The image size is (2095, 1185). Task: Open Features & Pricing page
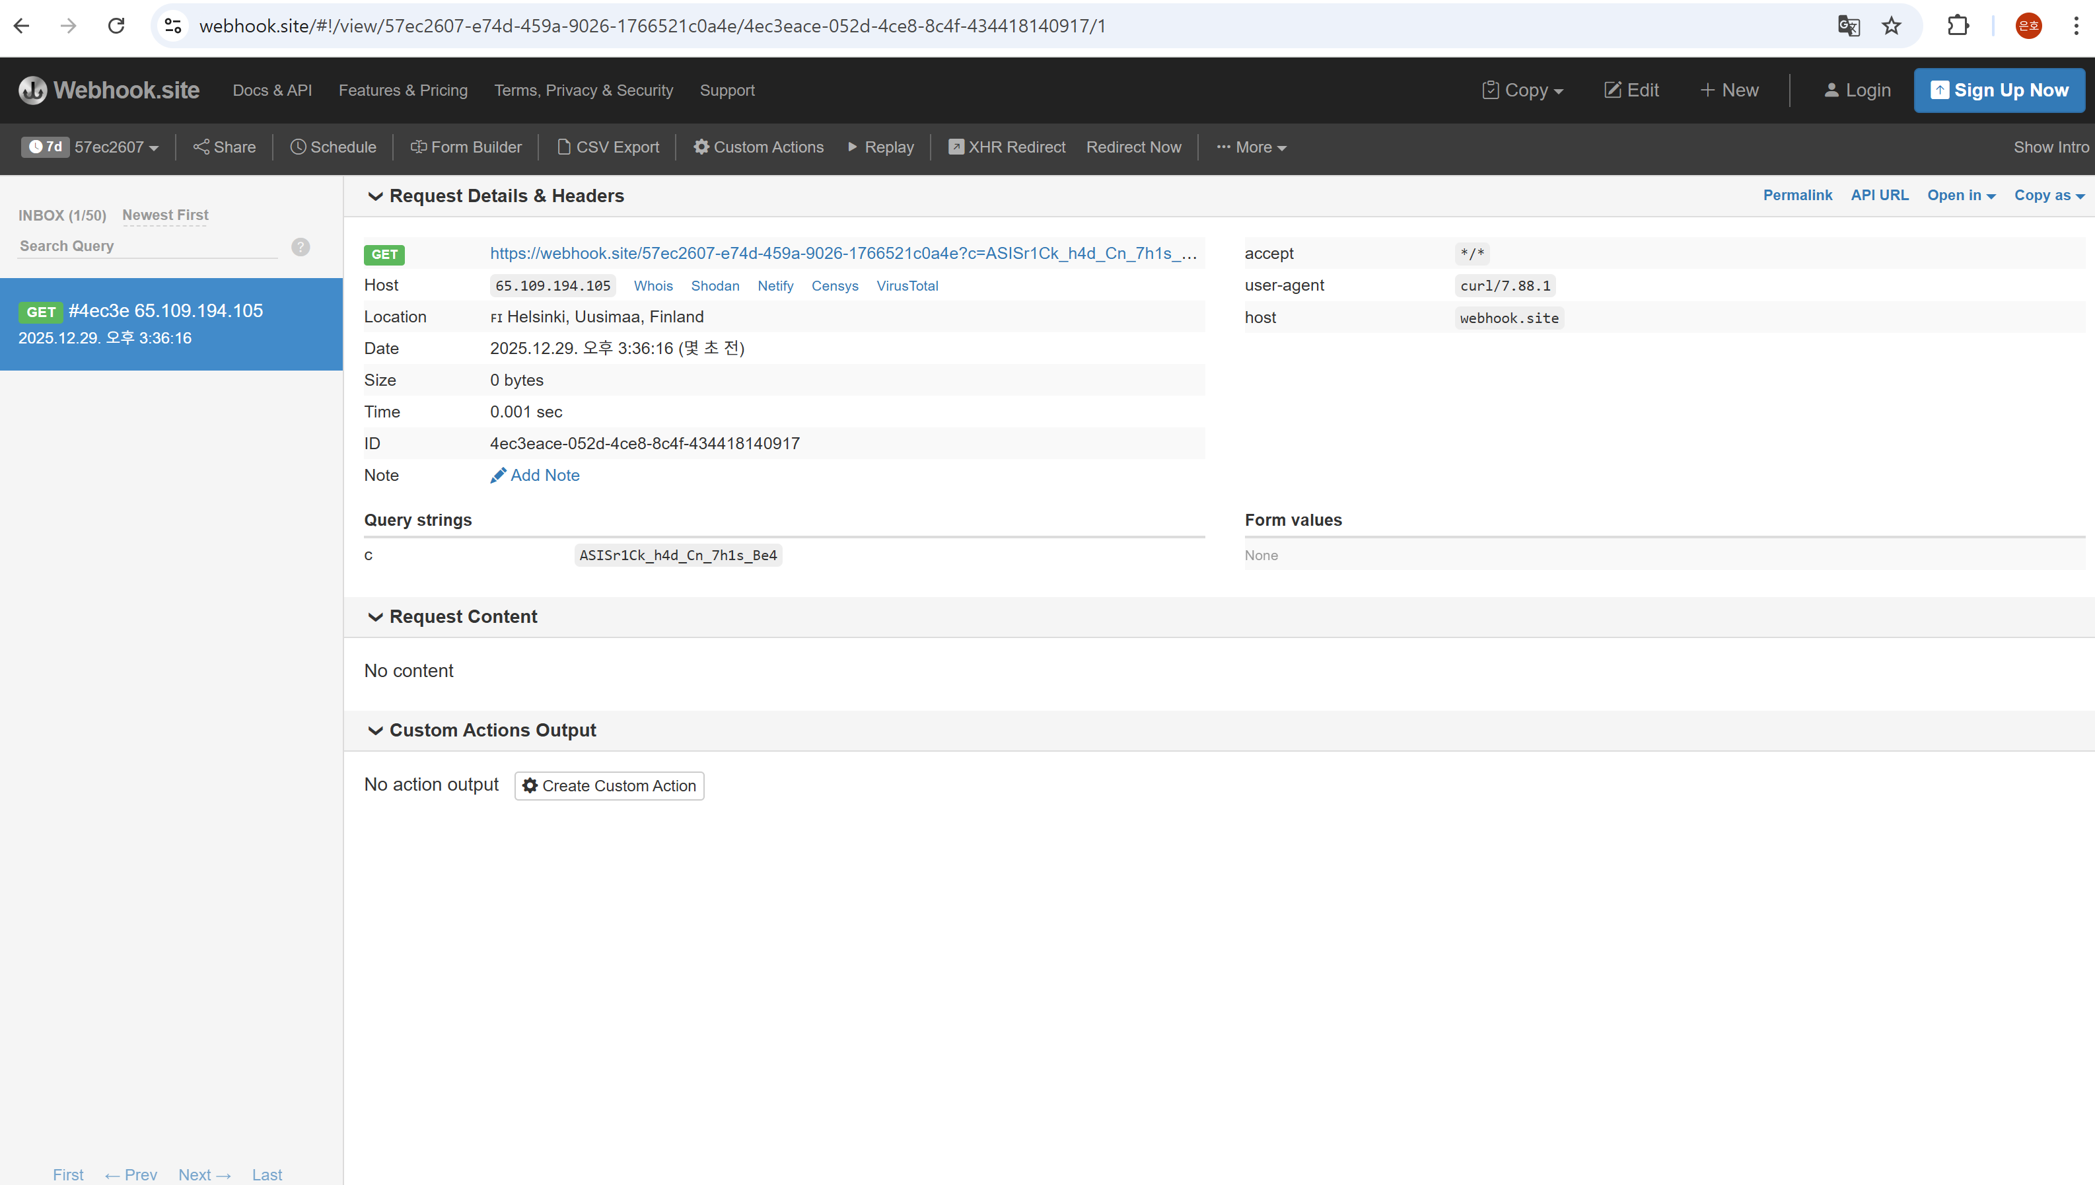[x=403, y=90]
